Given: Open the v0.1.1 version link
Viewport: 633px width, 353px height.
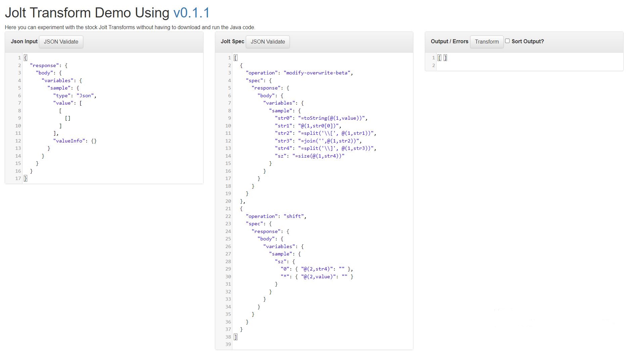Looking at the screenshot, I should tap(191, 13).
